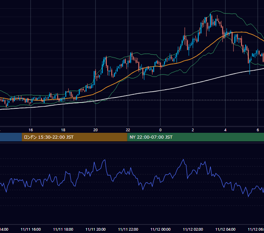Click the 11/11 22:00 date label
The width and height of the screenshot is (264, 233).
pos(128,229)
